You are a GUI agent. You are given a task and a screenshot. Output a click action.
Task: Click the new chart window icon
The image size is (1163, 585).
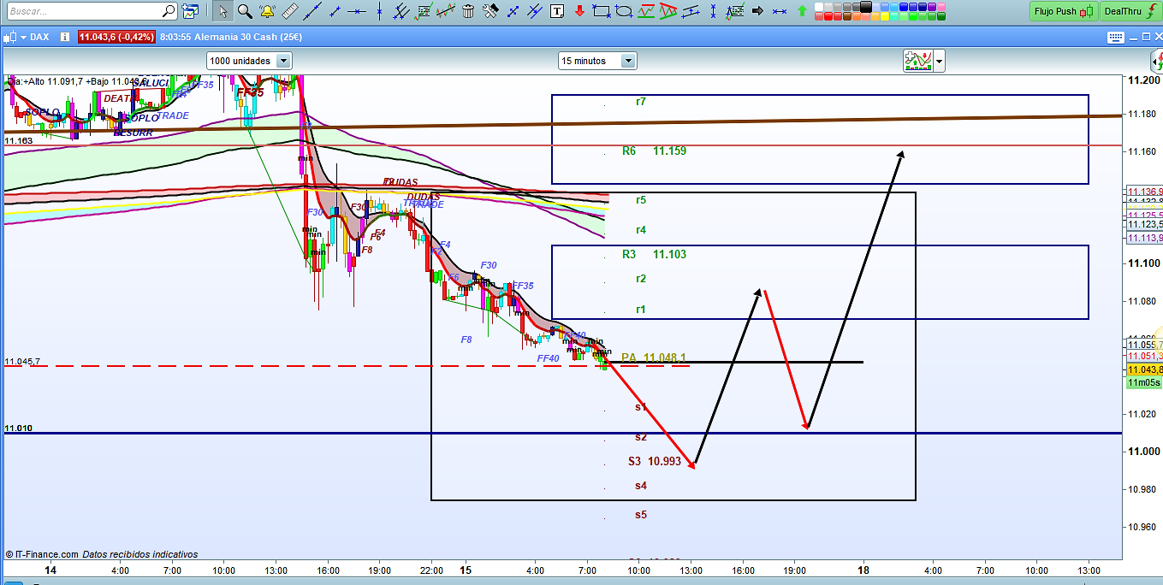pyautogui.click(x=190, y=11)
